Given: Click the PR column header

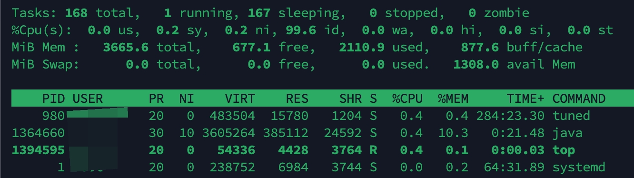Looking at the screenshot, I should pos(156,99).
